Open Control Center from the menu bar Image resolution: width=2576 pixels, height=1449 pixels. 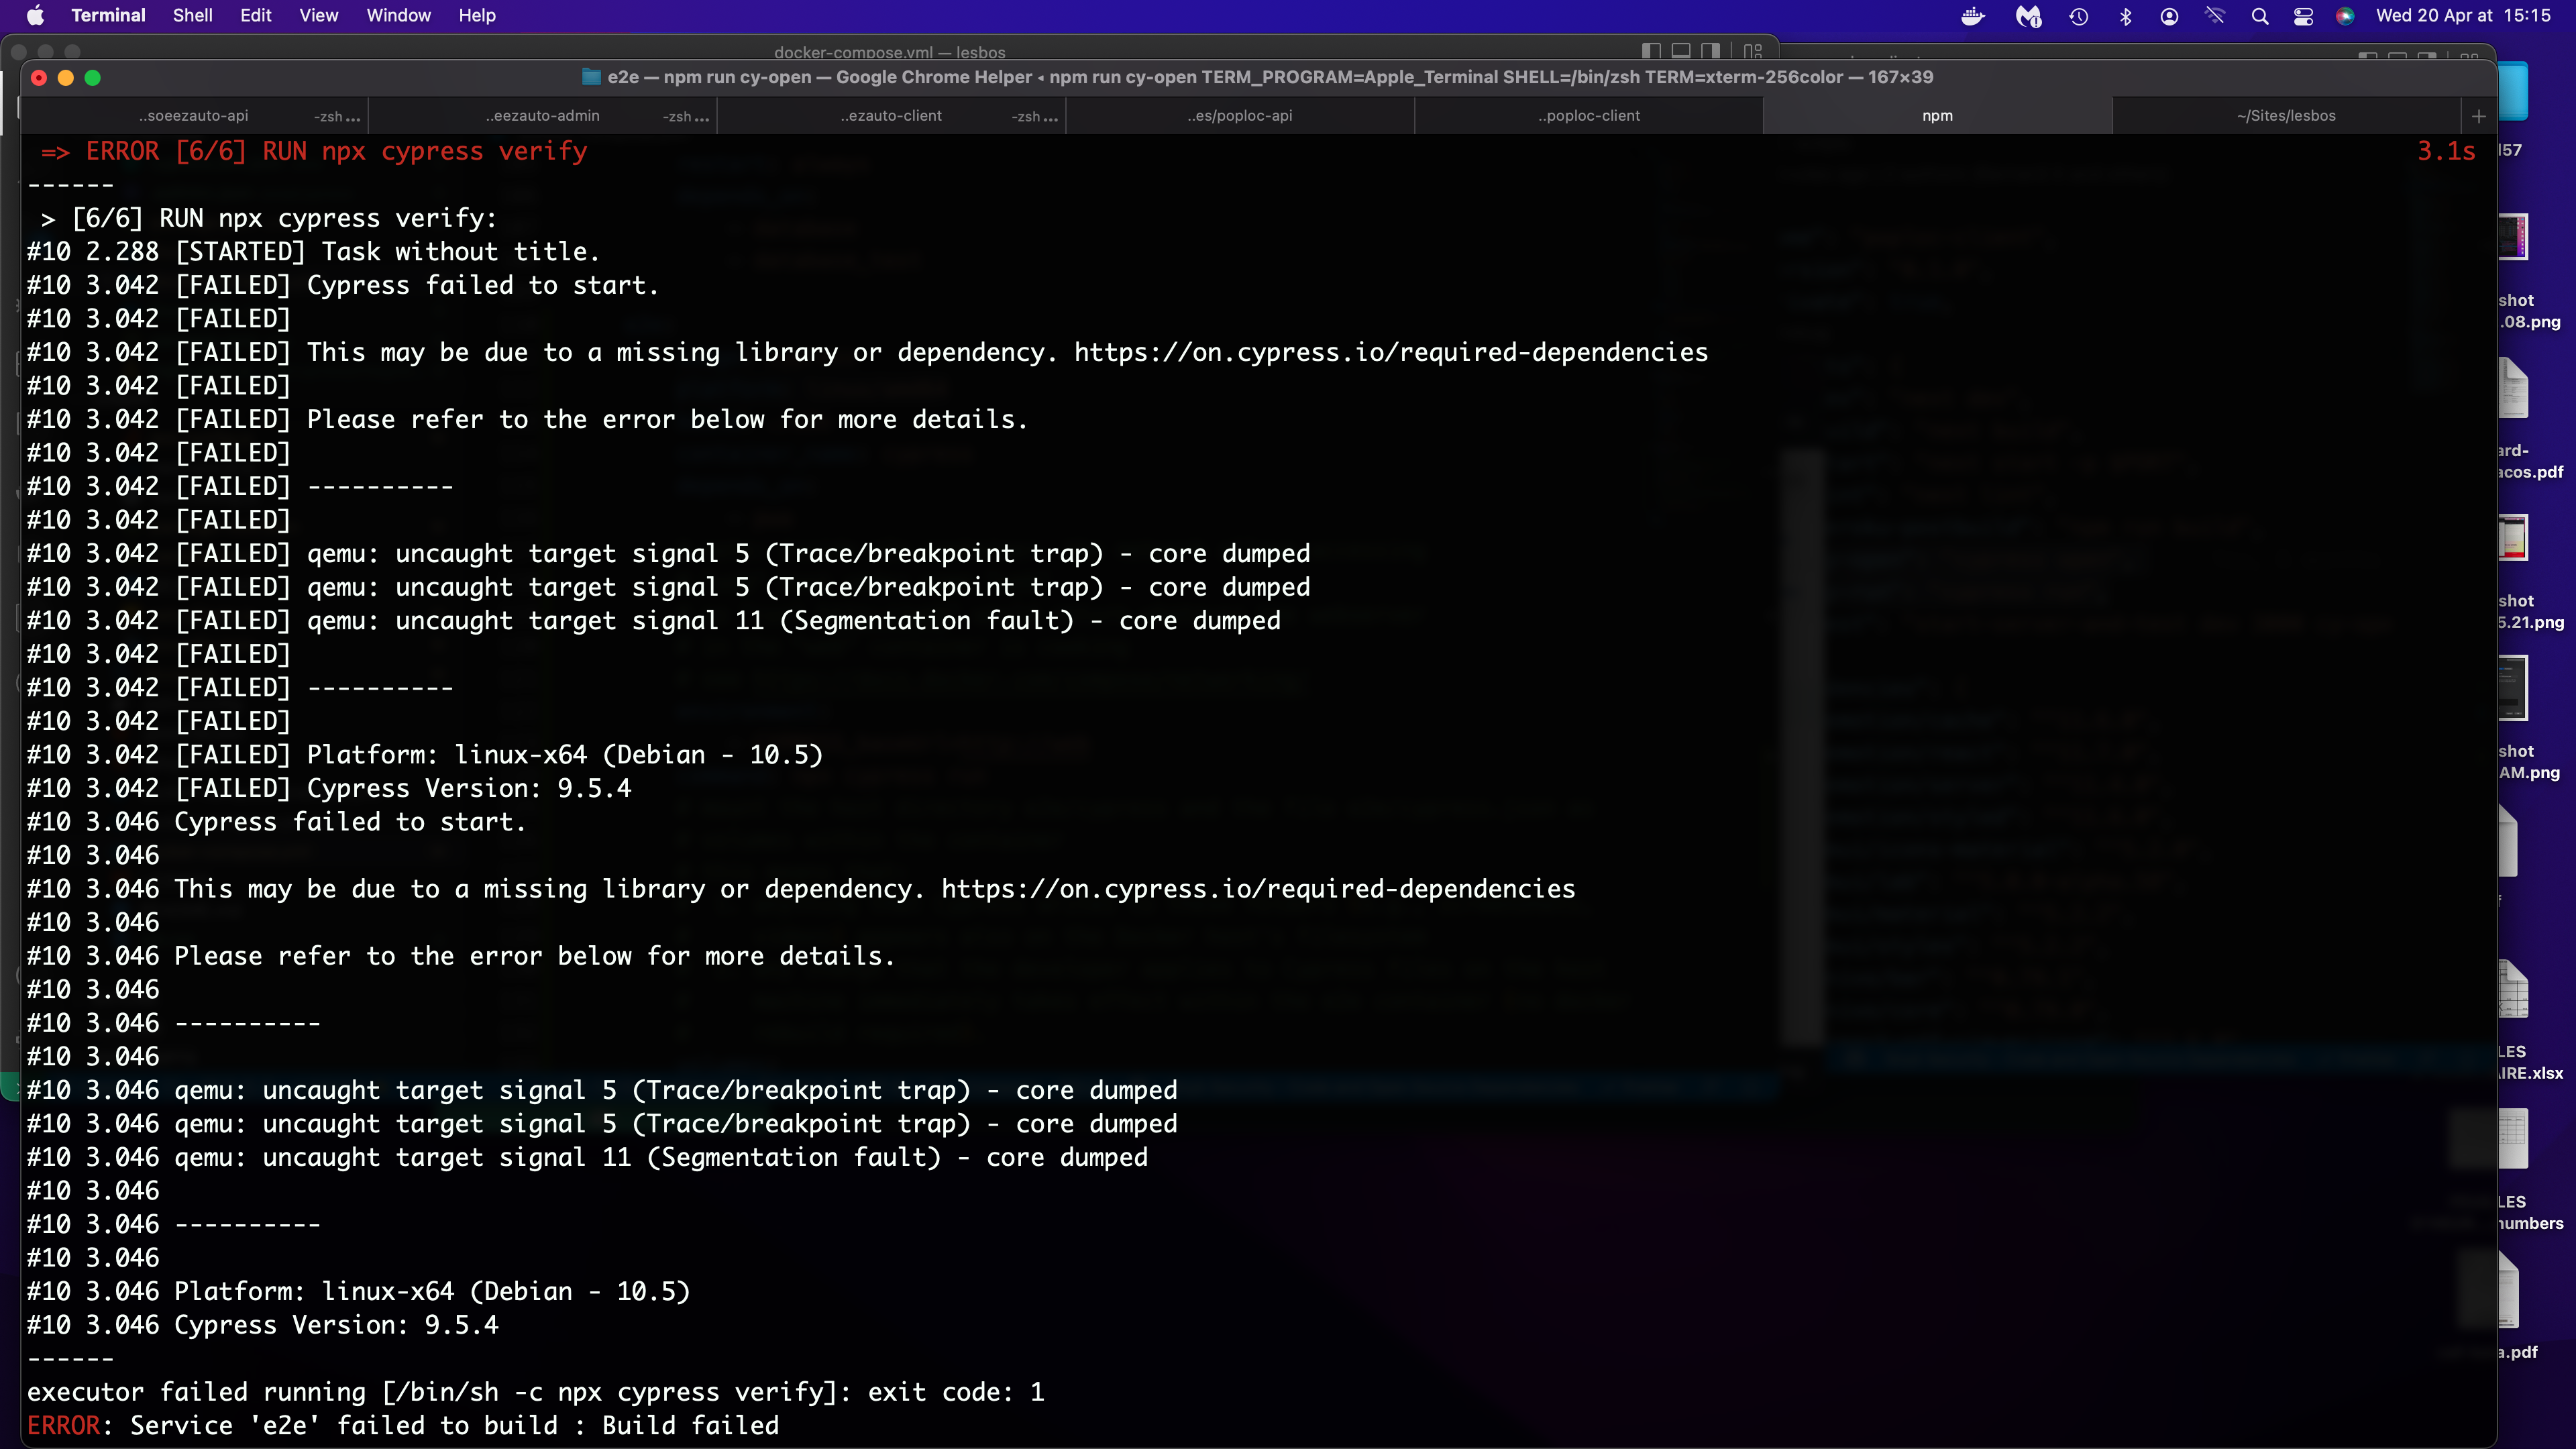point(2304,16)
